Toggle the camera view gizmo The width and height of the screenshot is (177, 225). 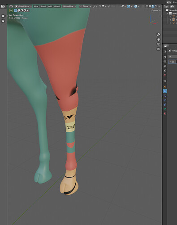point(158,44)
